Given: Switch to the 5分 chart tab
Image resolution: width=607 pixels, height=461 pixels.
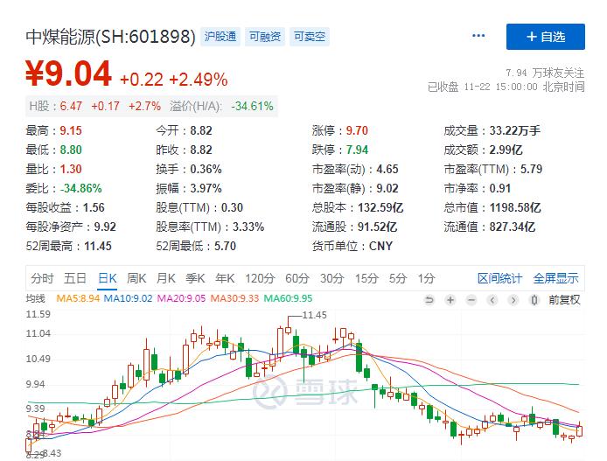Looking at the screenshot, I should (398, 278).
